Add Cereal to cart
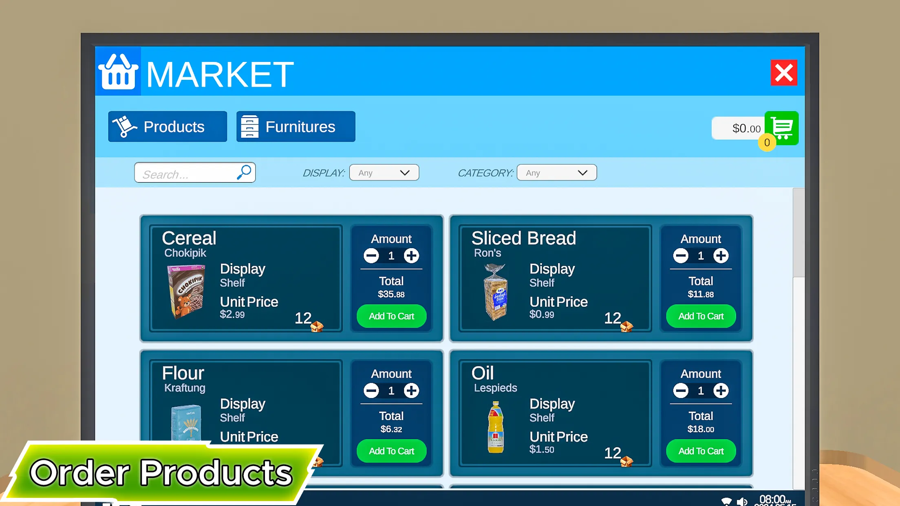 click(391, 316)
